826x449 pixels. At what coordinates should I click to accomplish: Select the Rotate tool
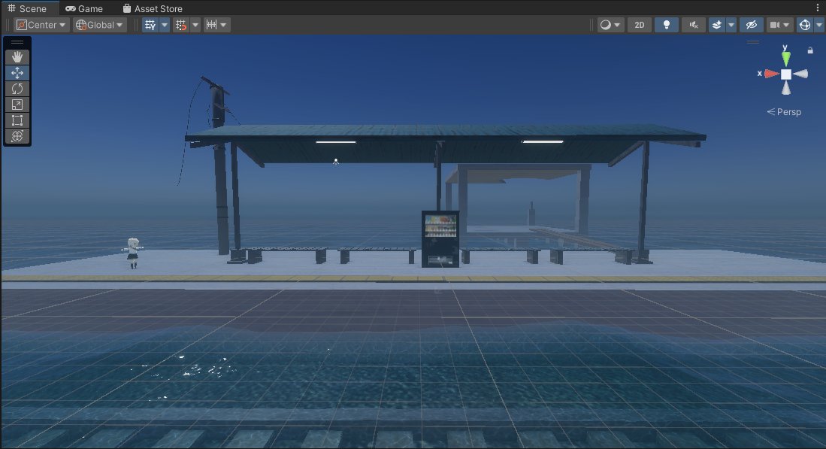click(x=17, y=89)
